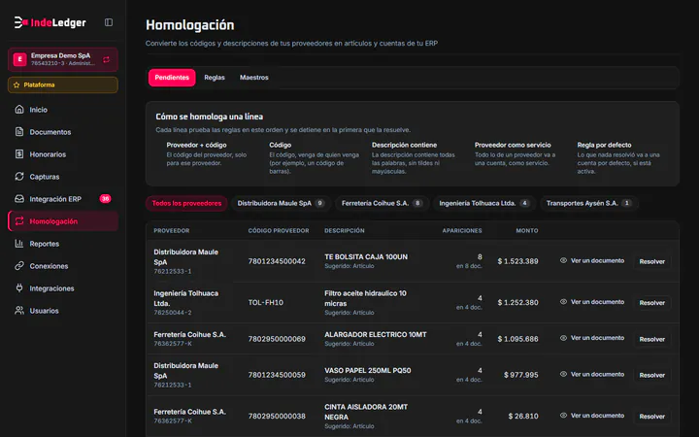Click the Inicio home icon
This screenshot has width=699, height=437.
19,109
